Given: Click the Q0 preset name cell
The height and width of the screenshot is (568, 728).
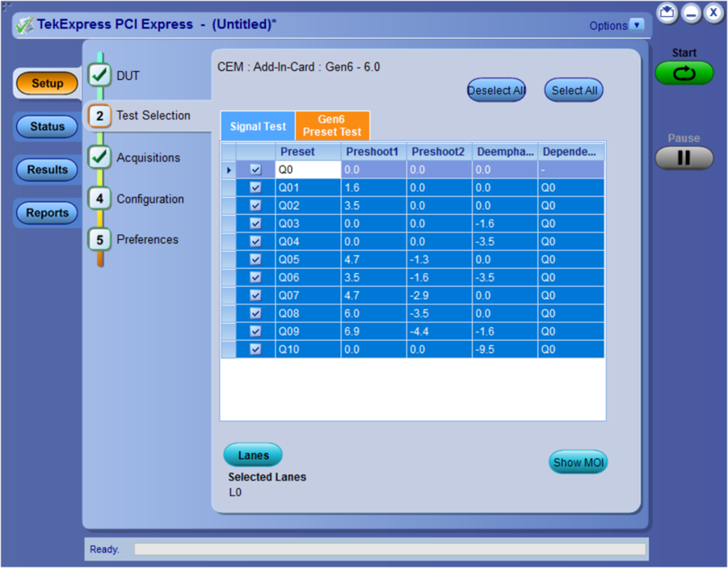Looking at the screenshot, I should pos(308,170).
